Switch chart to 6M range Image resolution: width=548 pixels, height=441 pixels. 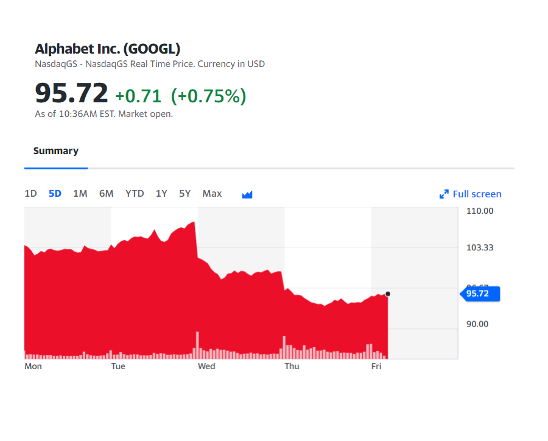pyautogui.click(x=106, y=194)
